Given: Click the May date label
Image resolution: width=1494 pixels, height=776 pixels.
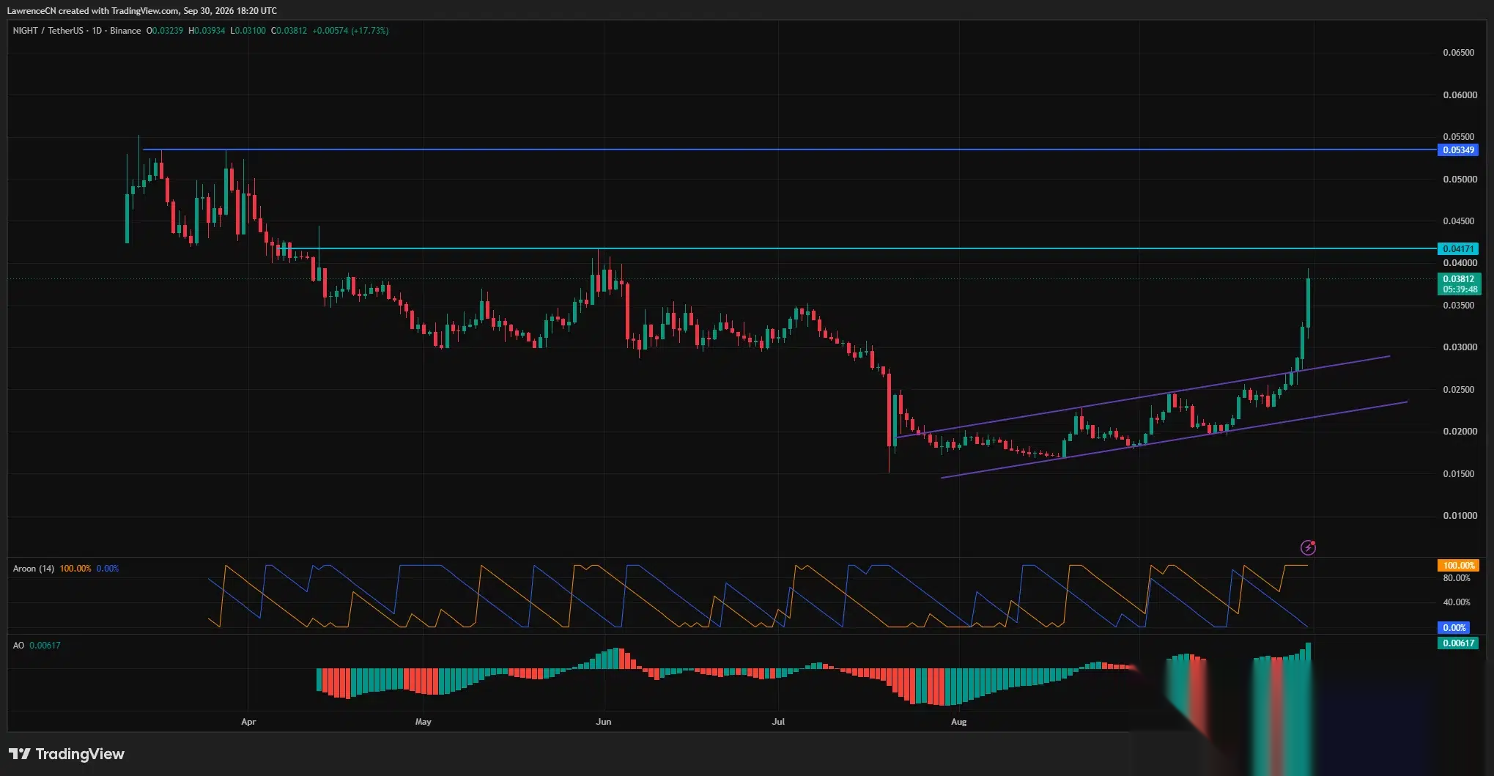Looking at the screenshot, I should (424, 722).
